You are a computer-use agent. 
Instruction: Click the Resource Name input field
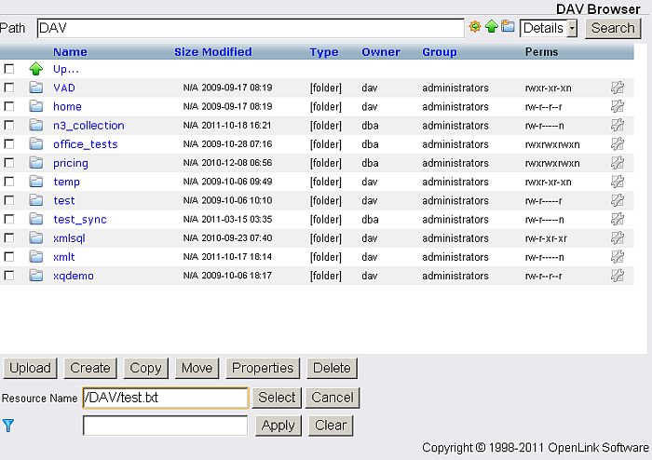click(x=166, y=398)
